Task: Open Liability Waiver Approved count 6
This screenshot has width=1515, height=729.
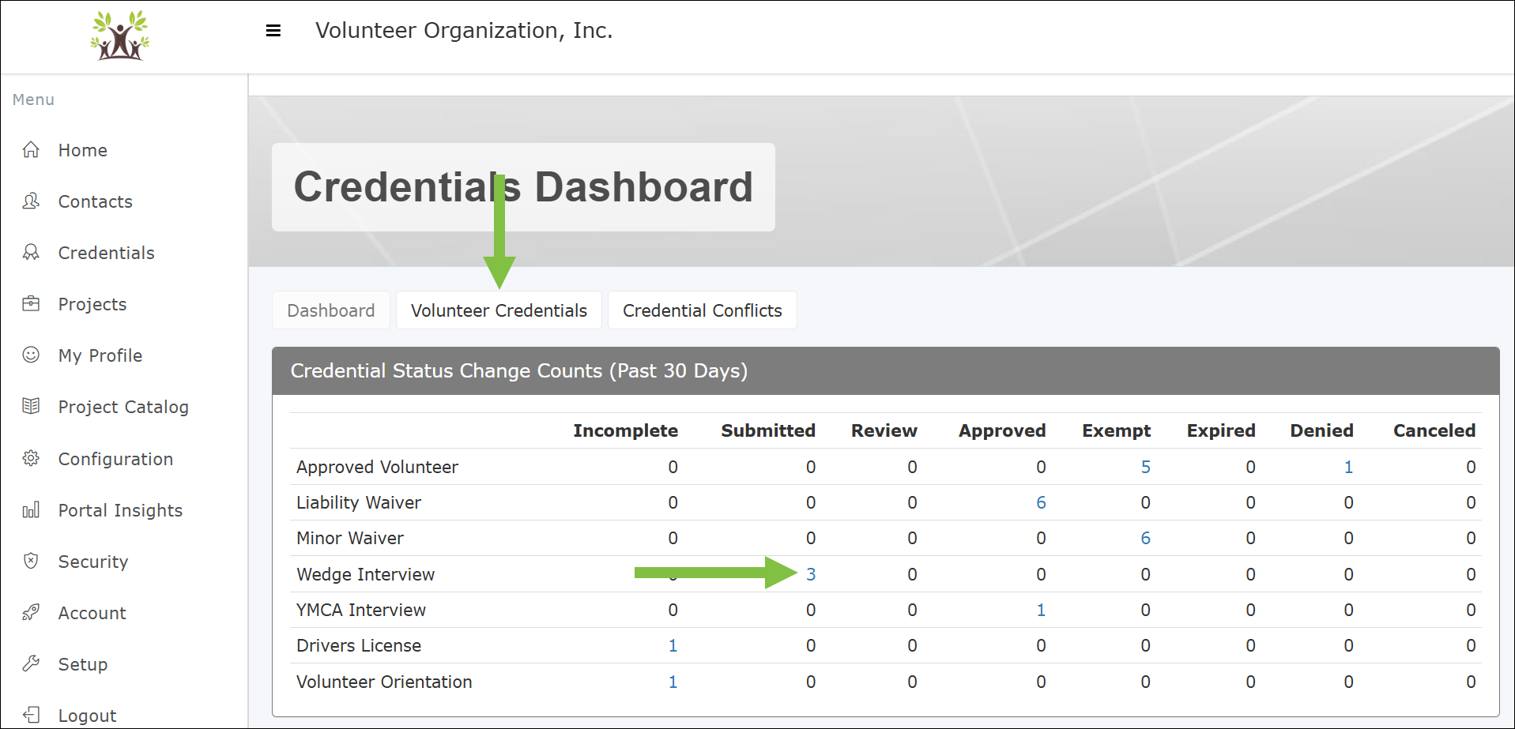Action: 1041,502
